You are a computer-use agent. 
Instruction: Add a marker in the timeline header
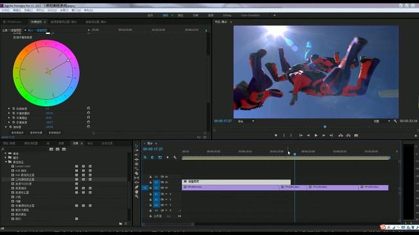[168, 157]
